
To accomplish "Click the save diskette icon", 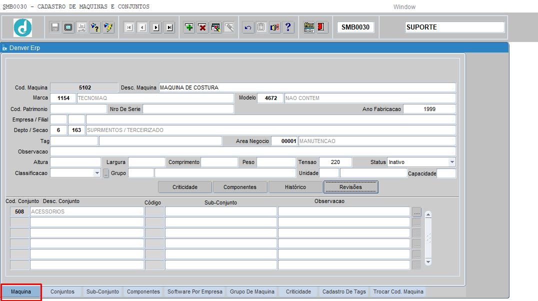I will click(55, 27).
